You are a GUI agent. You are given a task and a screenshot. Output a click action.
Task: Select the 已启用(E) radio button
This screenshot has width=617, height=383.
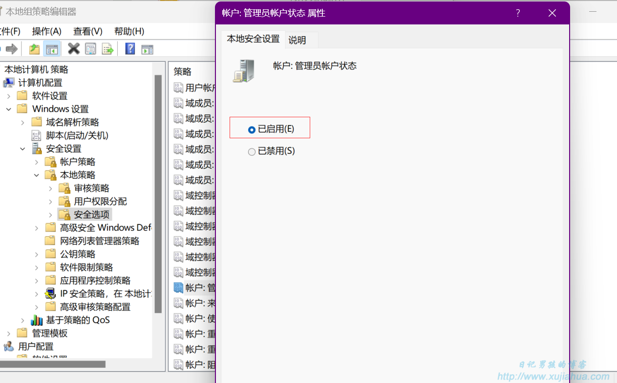click(x=252, y=130)
